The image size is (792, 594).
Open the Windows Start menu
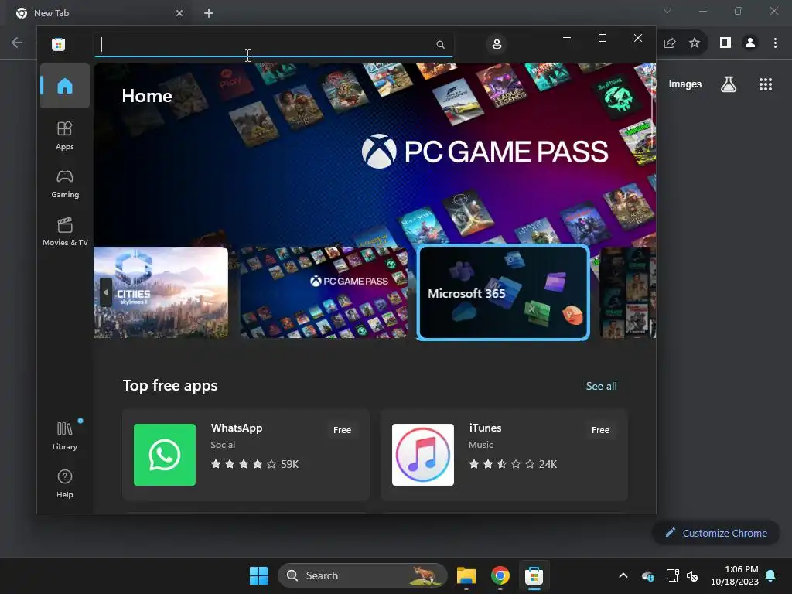258,575
